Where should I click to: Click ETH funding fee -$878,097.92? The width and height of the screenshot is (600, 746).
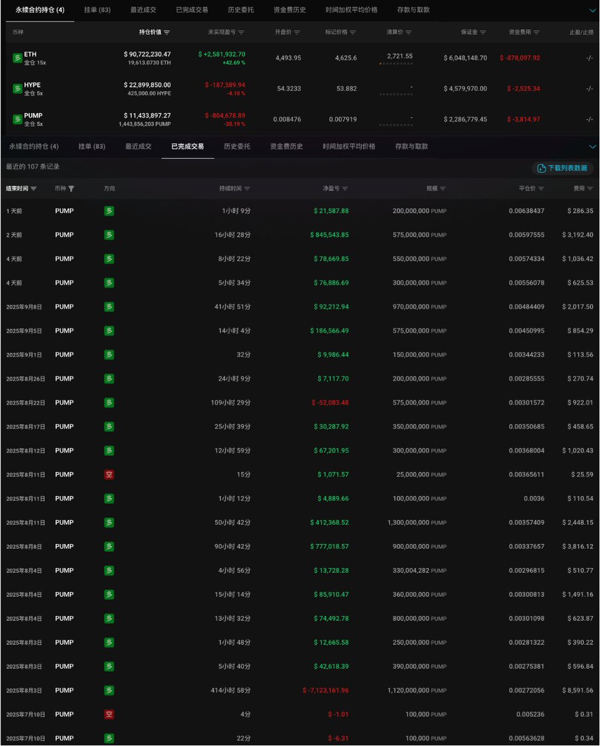tap(520, 58)
